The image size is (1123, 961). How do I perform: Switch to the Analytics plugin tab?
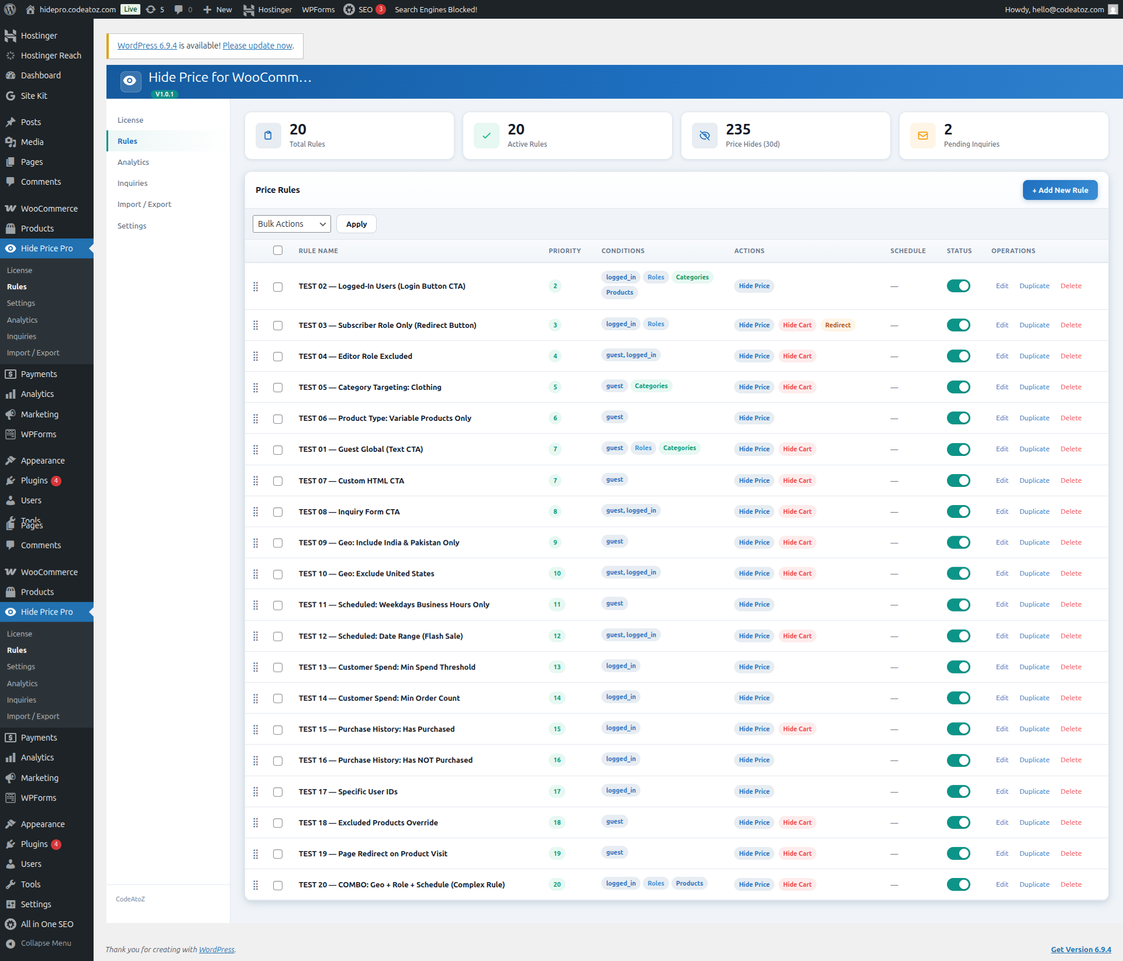133,162
